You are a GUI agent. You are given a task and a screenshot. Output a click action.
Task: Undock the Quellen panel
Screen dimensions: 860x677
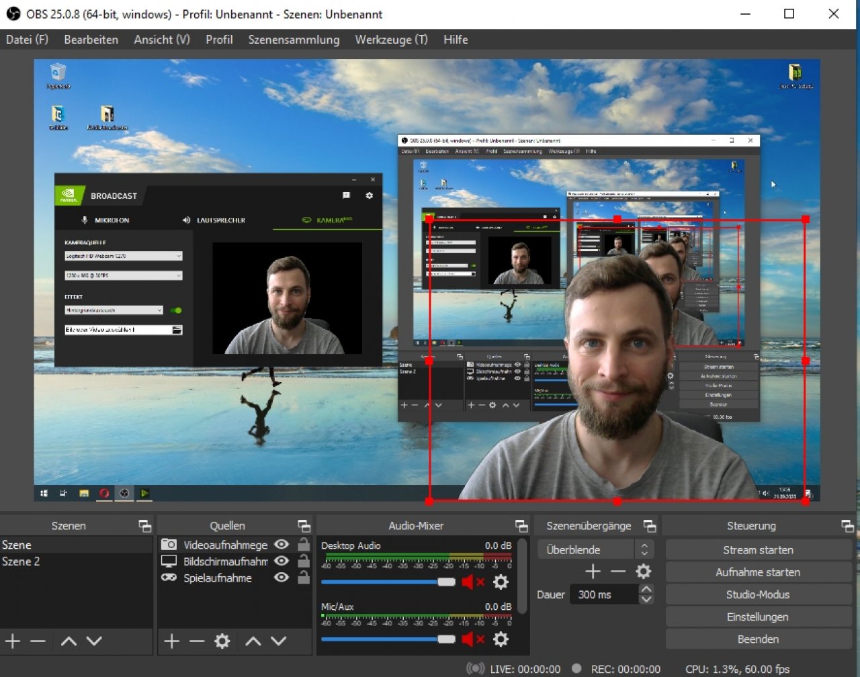coord(304,526)
